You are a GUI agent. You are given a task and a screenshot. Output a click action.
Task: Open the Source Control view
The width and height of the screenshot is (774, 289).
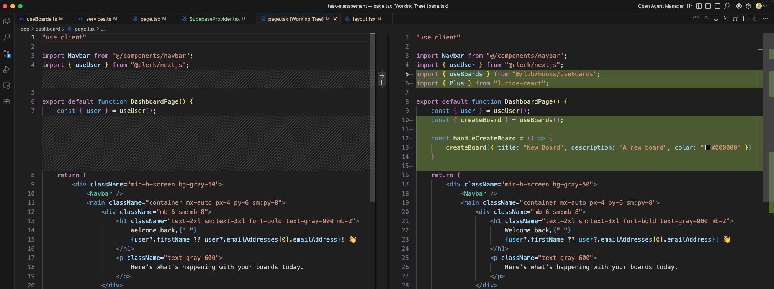point(7,54)
